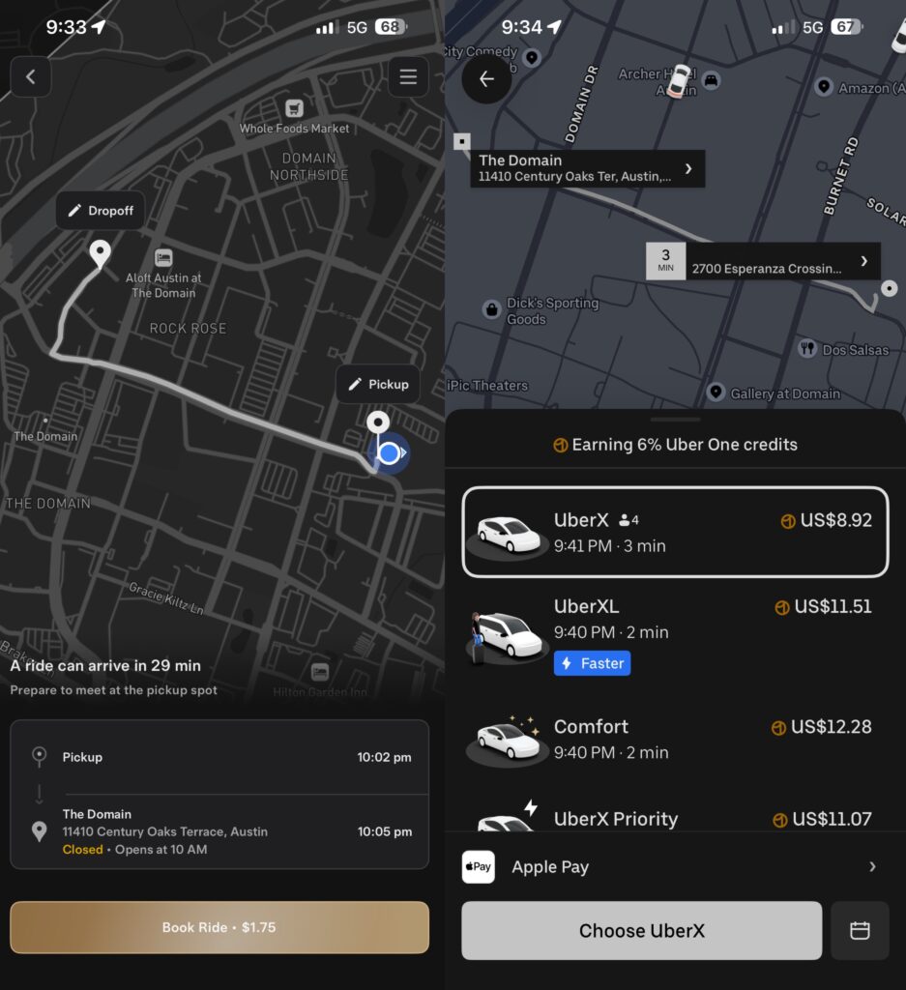Tap the Whole Foods Market map icon

point(294,108)
